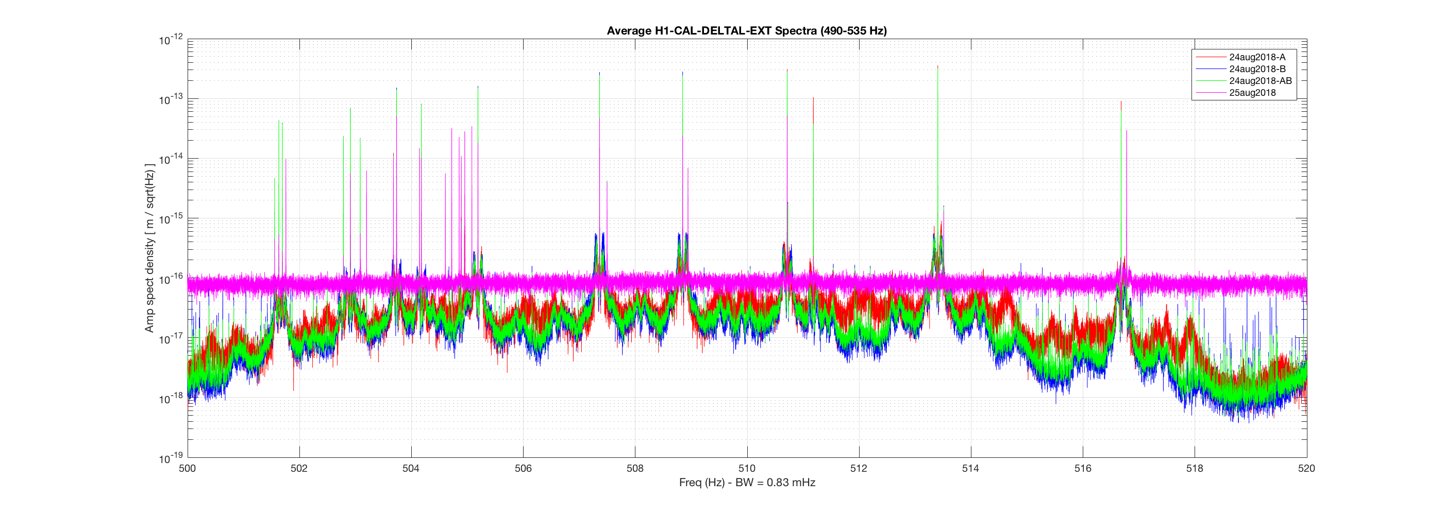Click x-axis tick label "518"

(1195, 468)
